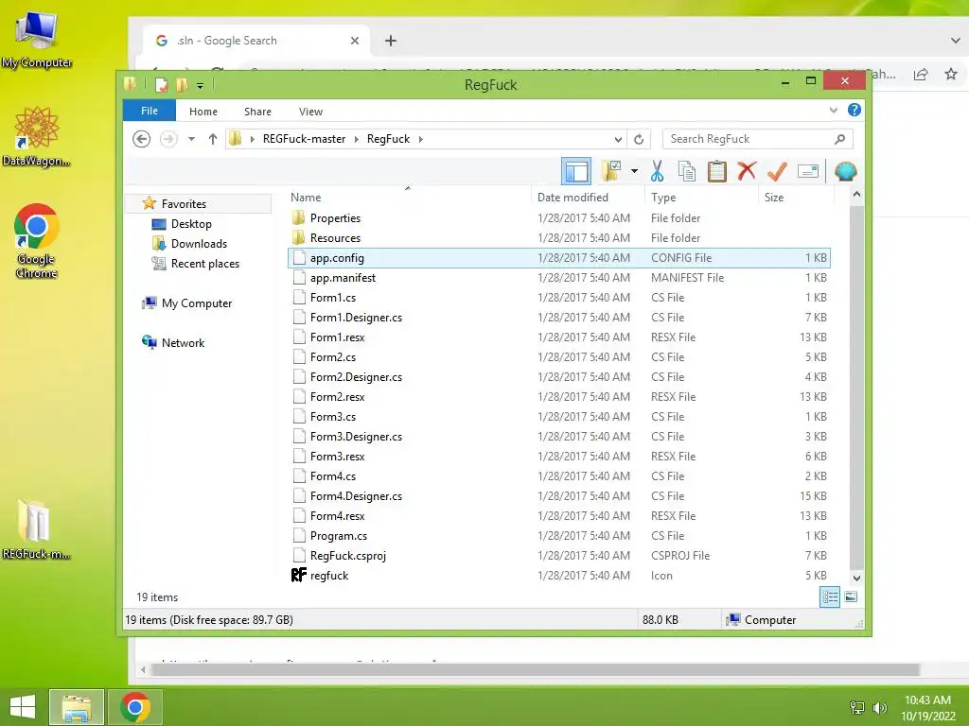The image size is (969, 726).
Task: Select the Program.cs file
Action: 559,535
